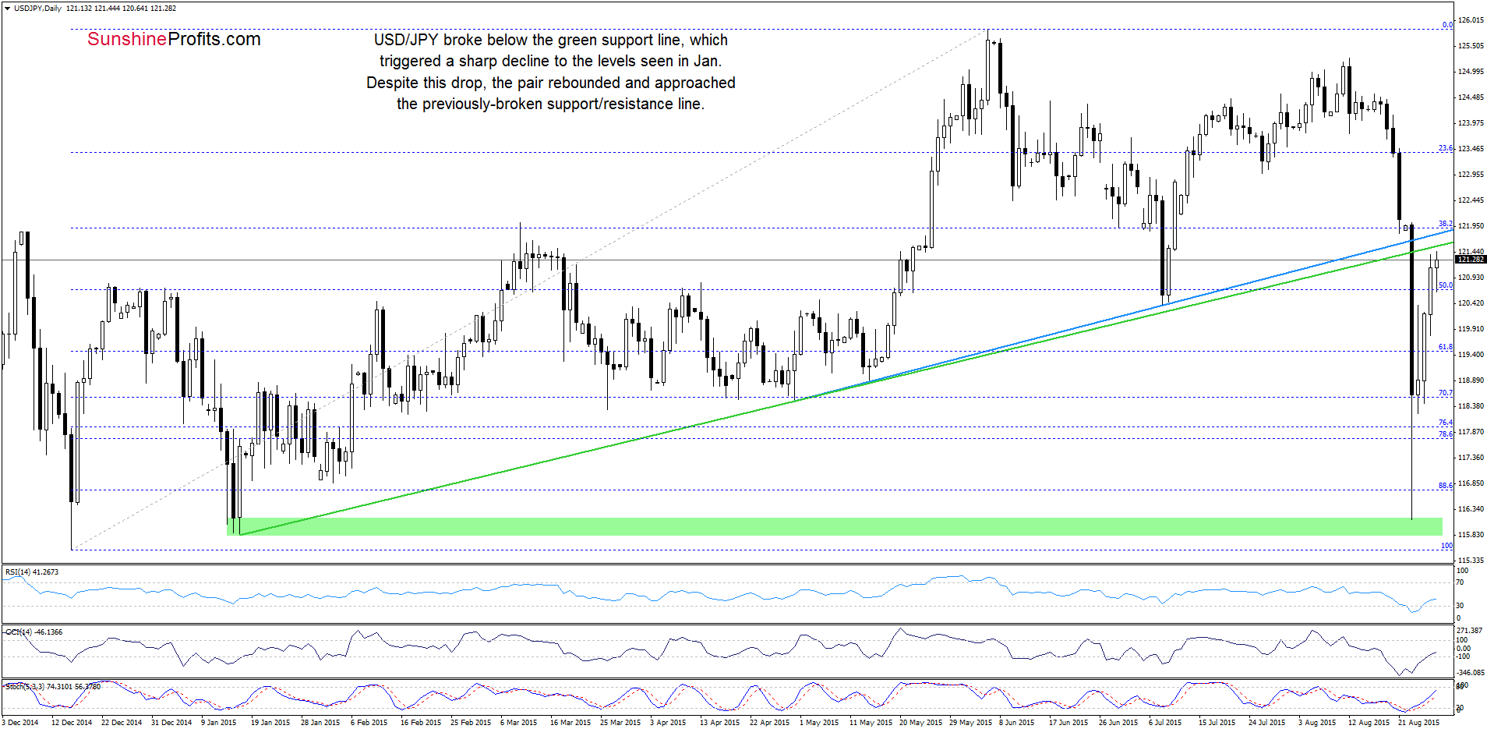Select 122.445 on the price scale

[x=1470, y=200]
